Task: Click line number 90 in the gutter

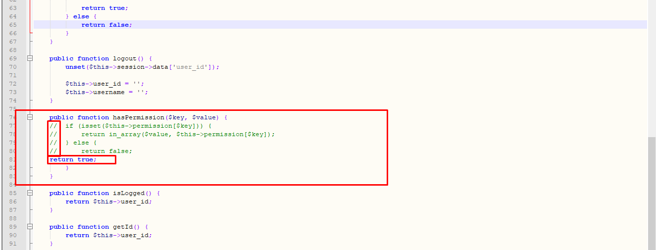Action: 13,235
